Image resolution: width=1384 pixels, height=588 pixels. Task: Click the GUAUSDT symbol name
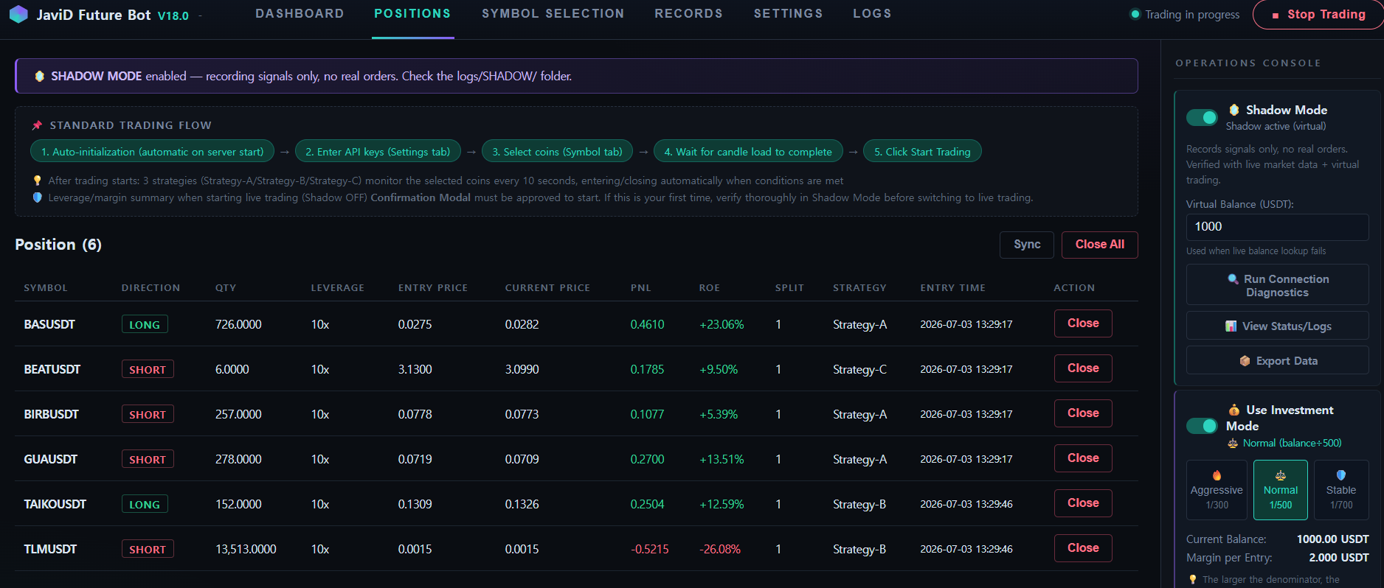pos(50,459)
